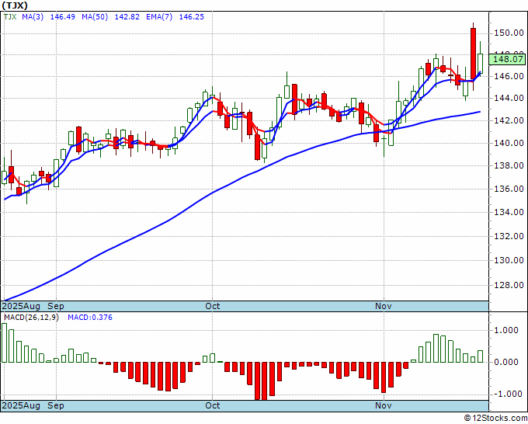Click Sep label on MACD axis
The image size is (528, 424).
click(x=56, y=405)
